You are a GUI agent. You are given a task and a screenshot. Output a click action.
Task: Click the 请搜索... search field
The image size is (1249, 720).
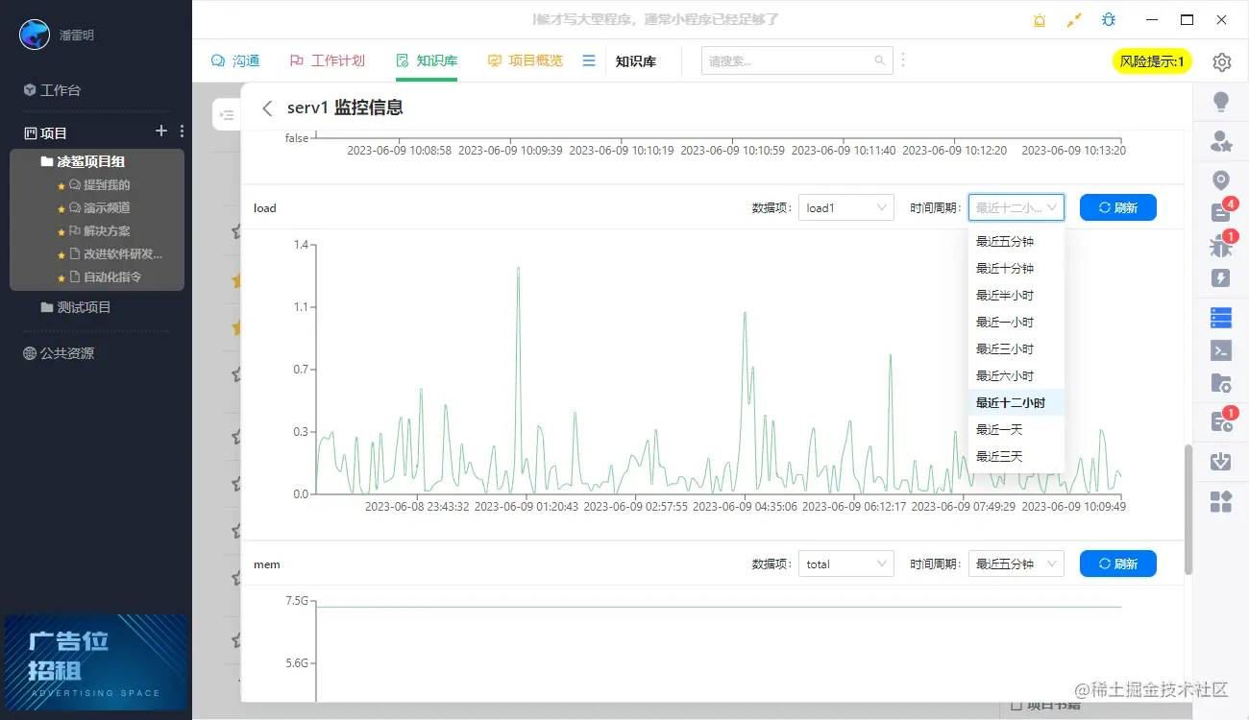click(x=797, y=60)
